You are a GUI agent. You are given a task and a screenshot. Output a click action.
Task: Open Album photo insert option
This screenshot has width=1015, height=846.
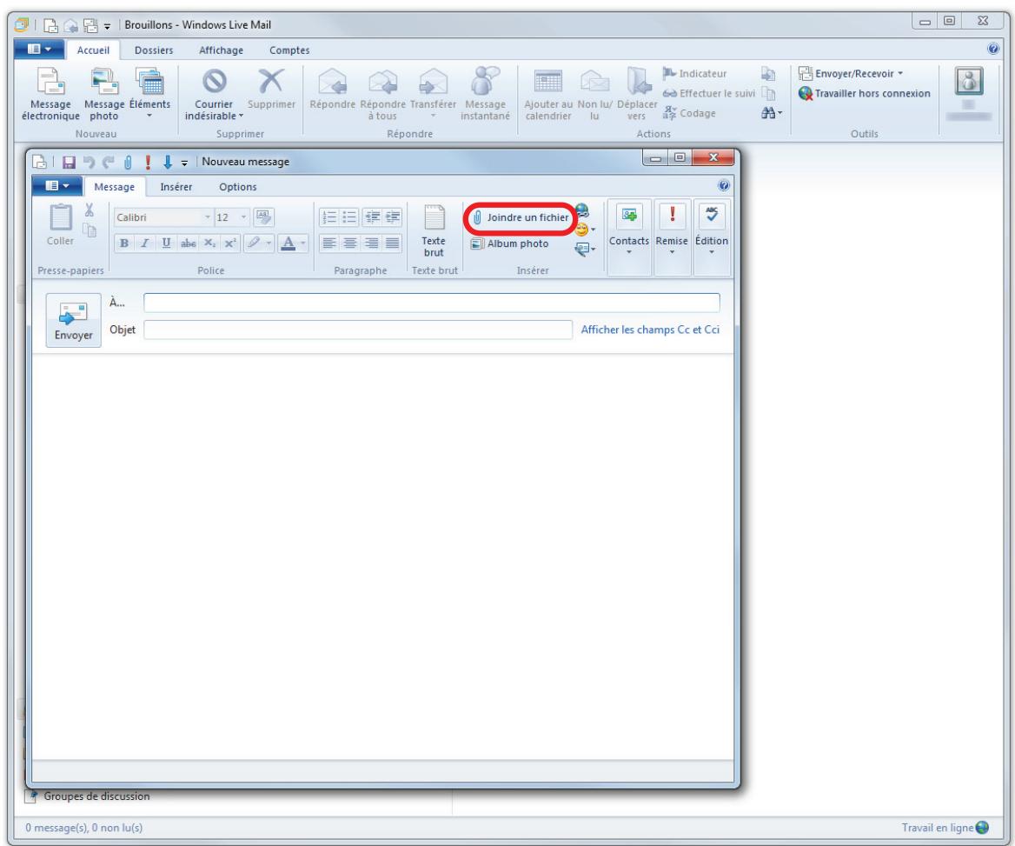509,243
